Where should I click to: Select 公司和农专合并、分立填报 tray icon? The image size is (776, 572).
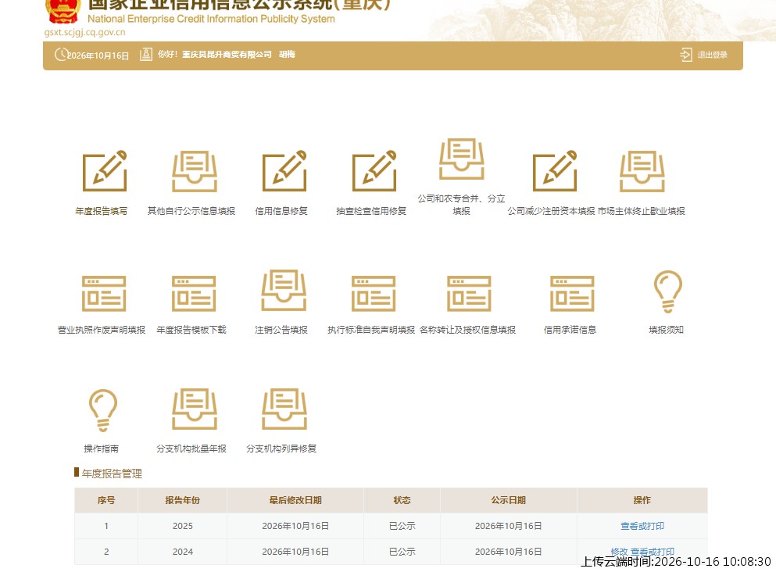point(462,159)
